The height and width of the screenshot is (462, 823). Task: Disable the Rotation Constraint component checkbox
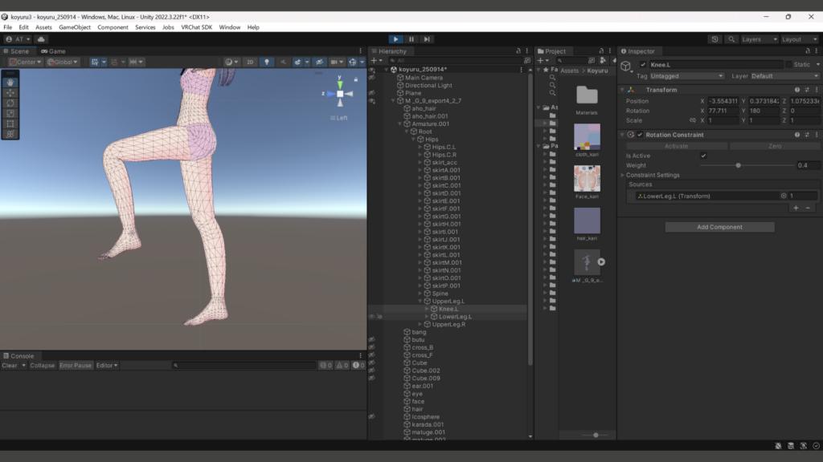pos(641,135)
